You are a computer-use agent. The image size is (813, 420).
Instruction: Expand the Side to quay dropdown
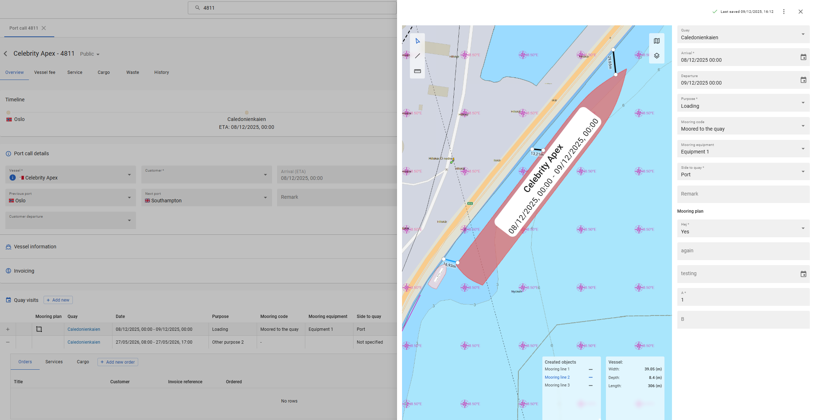803,172
